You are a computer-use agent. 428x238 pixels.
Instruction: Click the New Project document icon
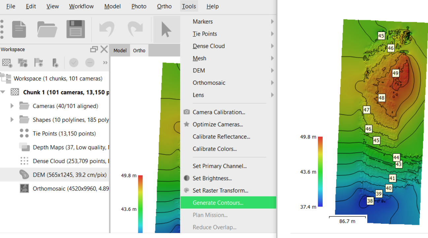[18, 29]
